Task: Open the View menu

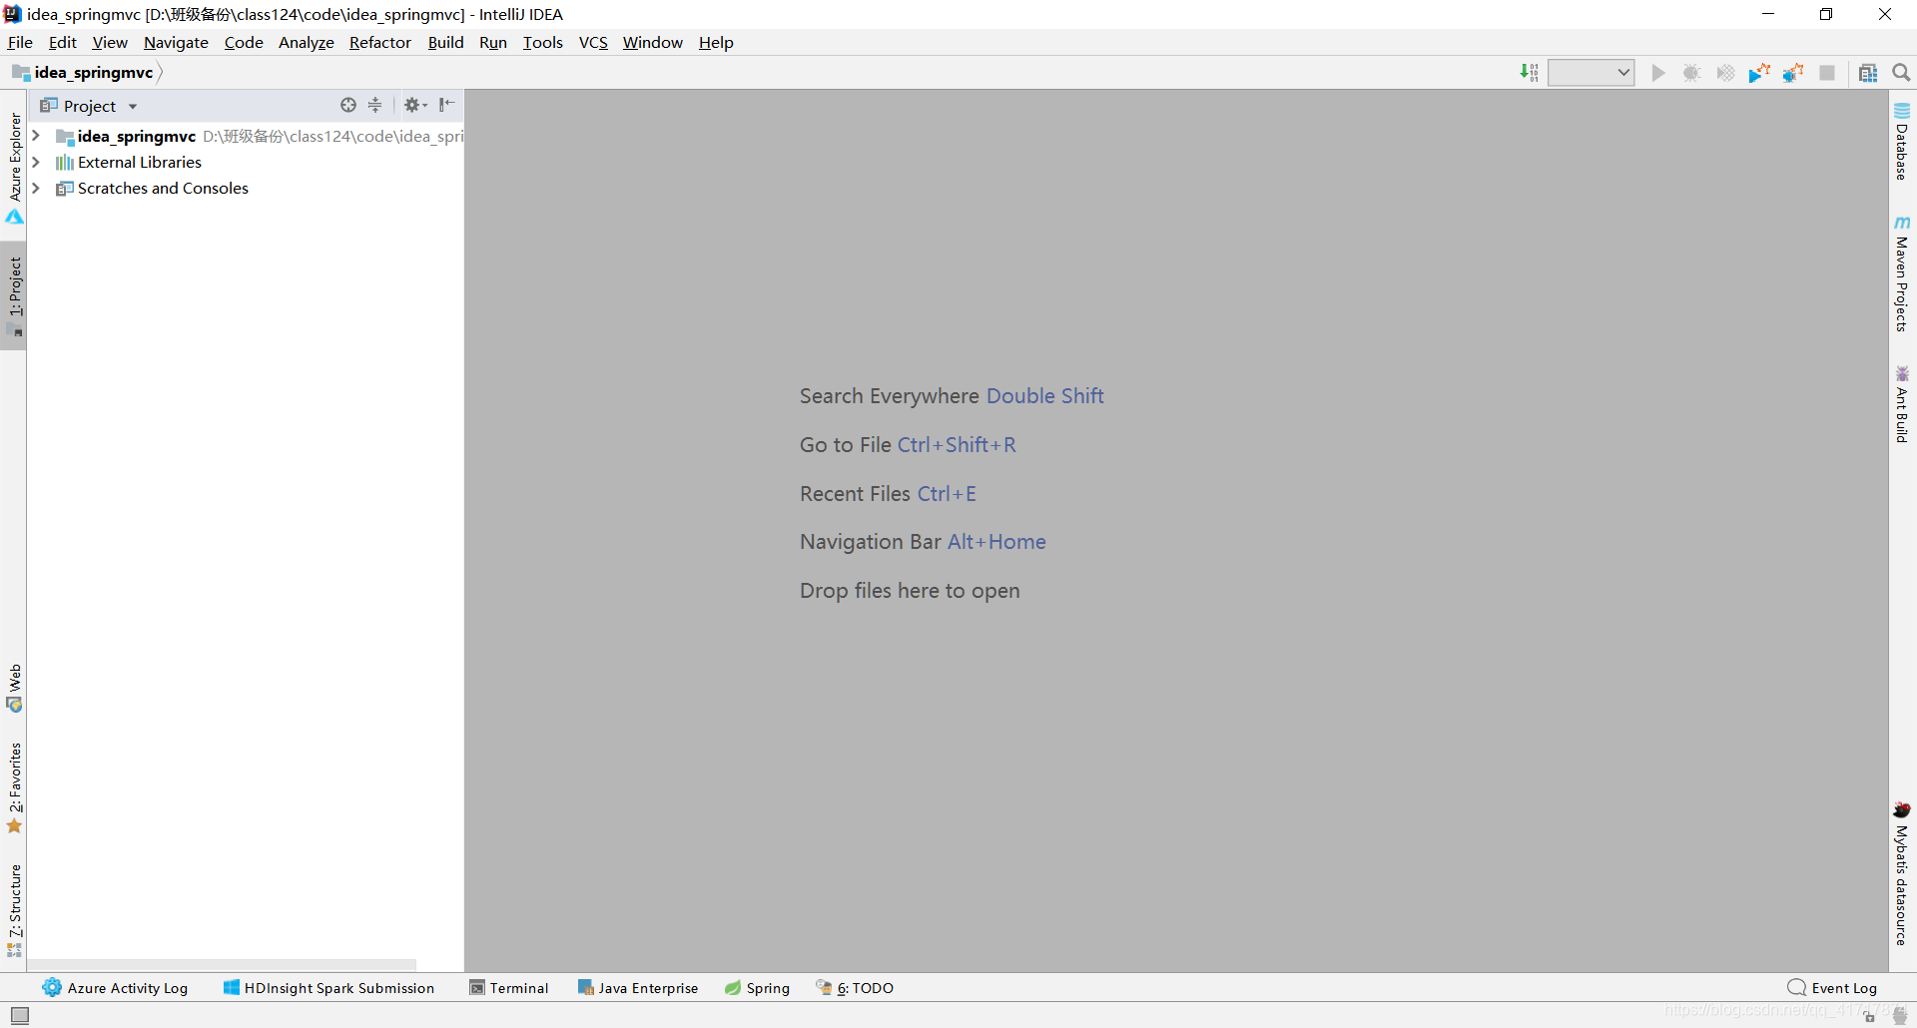Action: pos(110,42)
